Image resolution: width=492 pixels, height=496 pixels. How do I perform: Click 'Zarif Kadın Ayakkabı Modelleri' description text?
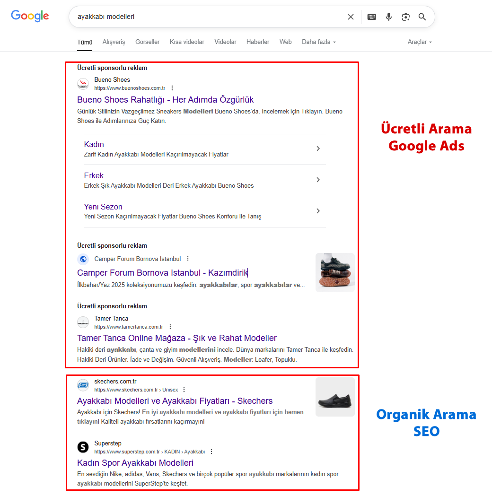click(x=156, y=154)
